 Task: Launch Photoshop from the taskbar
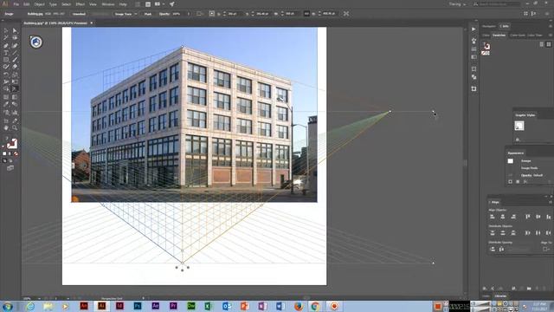click(138, 306)
